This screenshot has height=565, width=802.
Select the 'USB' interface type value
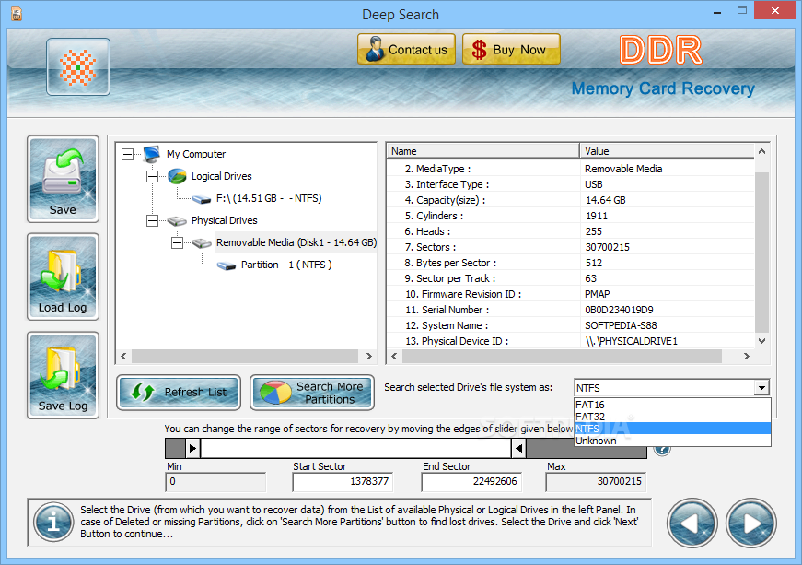pos(593,184)
